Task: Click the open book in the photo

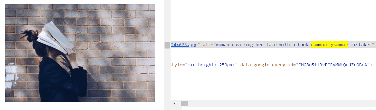Action: [55, 37]
